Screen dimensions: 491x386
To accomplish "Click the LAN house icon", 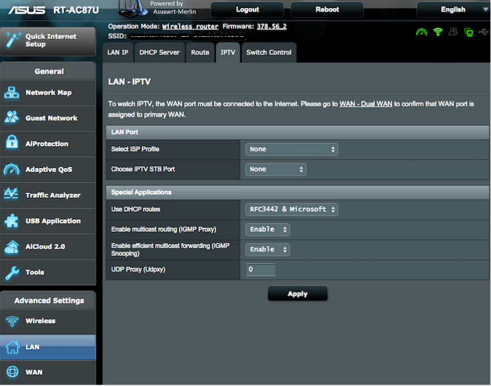I will click(13, 347).
